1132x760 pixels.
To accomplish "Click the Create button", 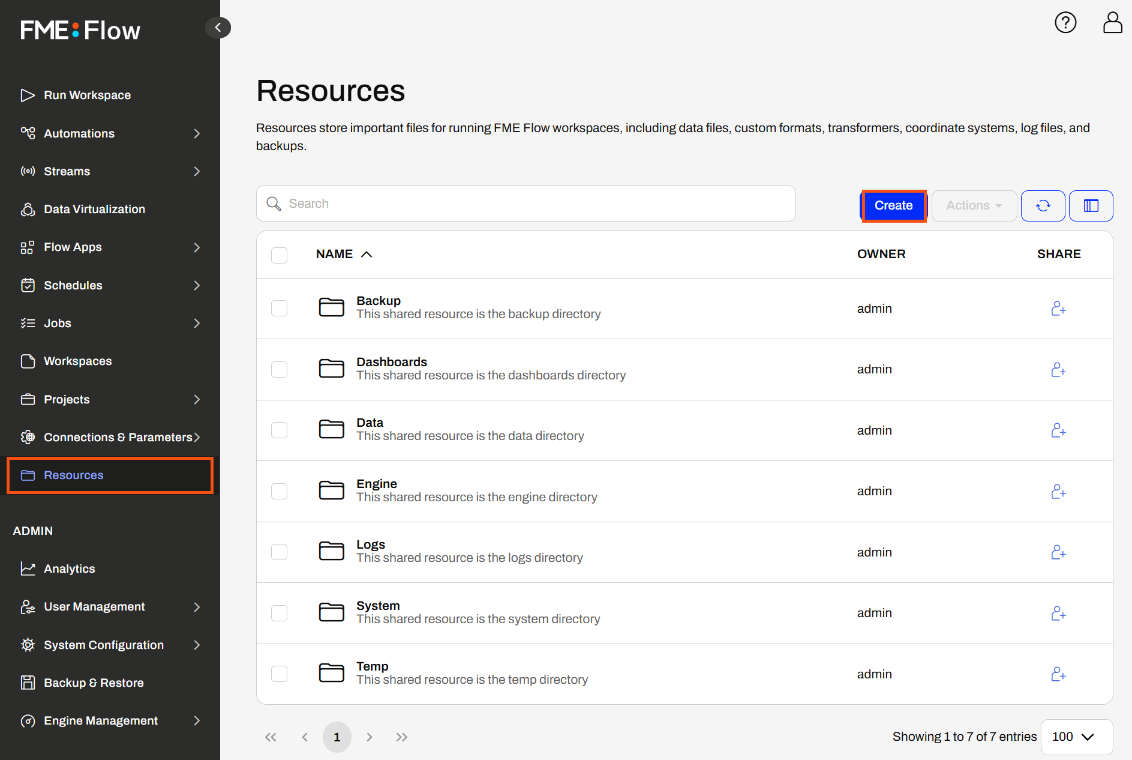I will point(893,205).
